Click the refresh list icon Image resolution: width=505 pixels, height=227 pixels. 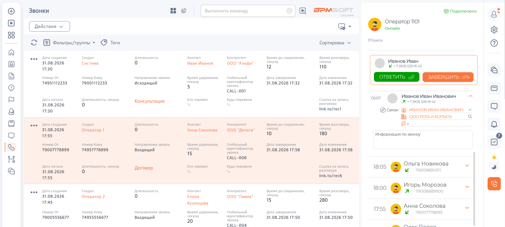click(34, 42)
